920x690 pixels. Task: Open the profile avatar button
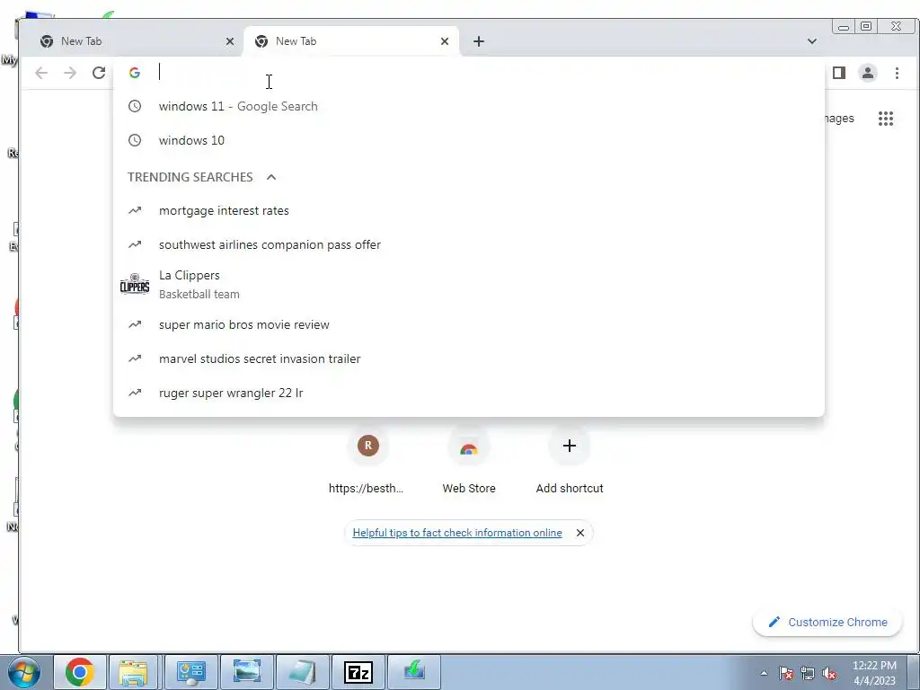tap(868, 73)
